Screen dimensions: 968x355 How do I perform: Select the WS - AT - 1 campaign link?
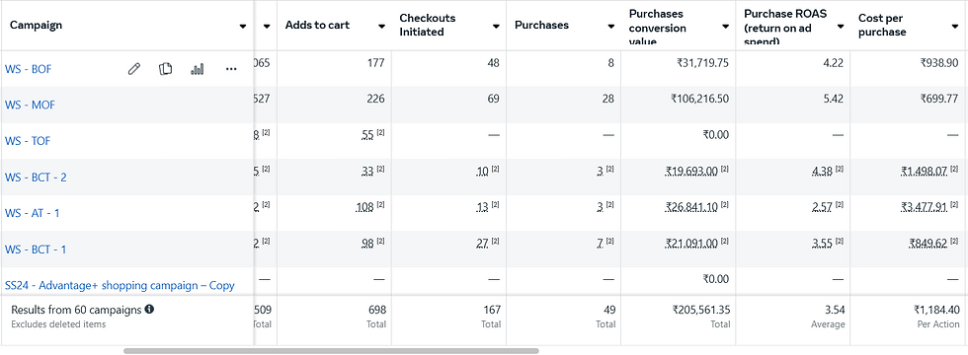coord(32,213)
